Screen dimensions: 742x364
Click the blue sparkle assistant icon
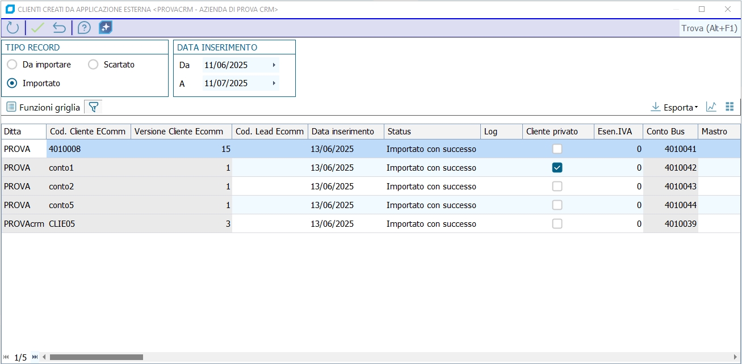[x=106, y=28]
